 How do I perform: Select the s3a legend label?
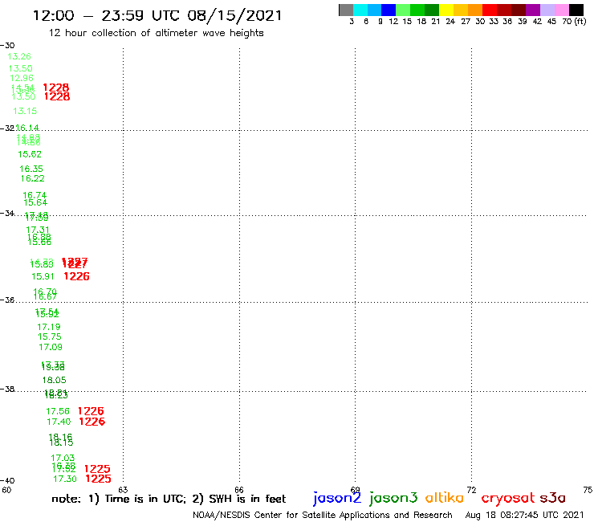(552, 498)
